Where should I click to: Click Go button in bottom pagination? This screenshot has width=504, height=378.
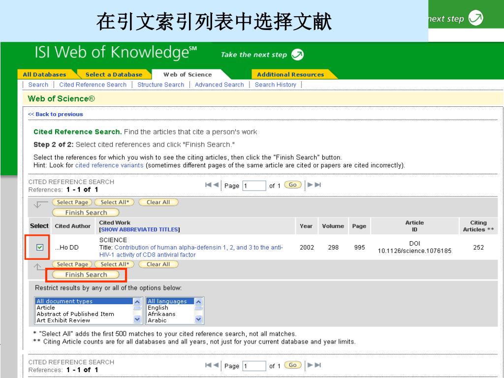coord(293,365)
